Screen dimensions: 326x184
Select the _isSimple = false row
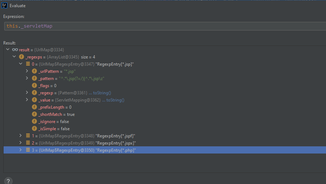point(165,128)
